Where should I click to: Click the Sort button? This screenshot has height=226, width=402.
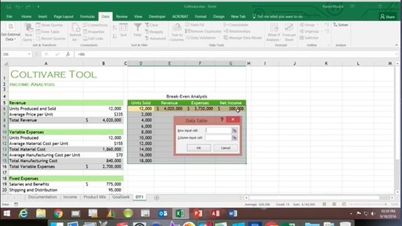(123, 30)
